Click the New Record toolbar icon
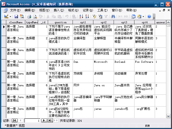The height and width of the screenshot is (129, 172). tap(120, 16)
